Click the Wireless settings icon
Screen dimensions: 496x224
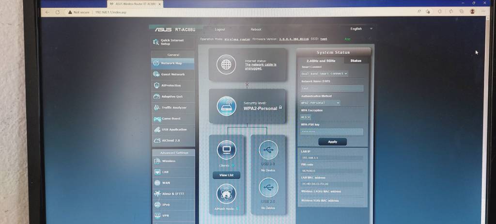click(157, 161)
